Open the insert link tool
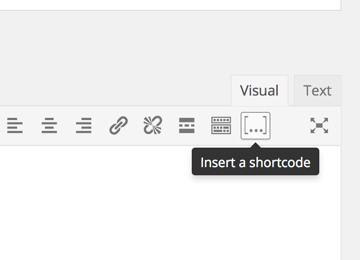Viewport: 360px width, 260px height. point(118,126)
